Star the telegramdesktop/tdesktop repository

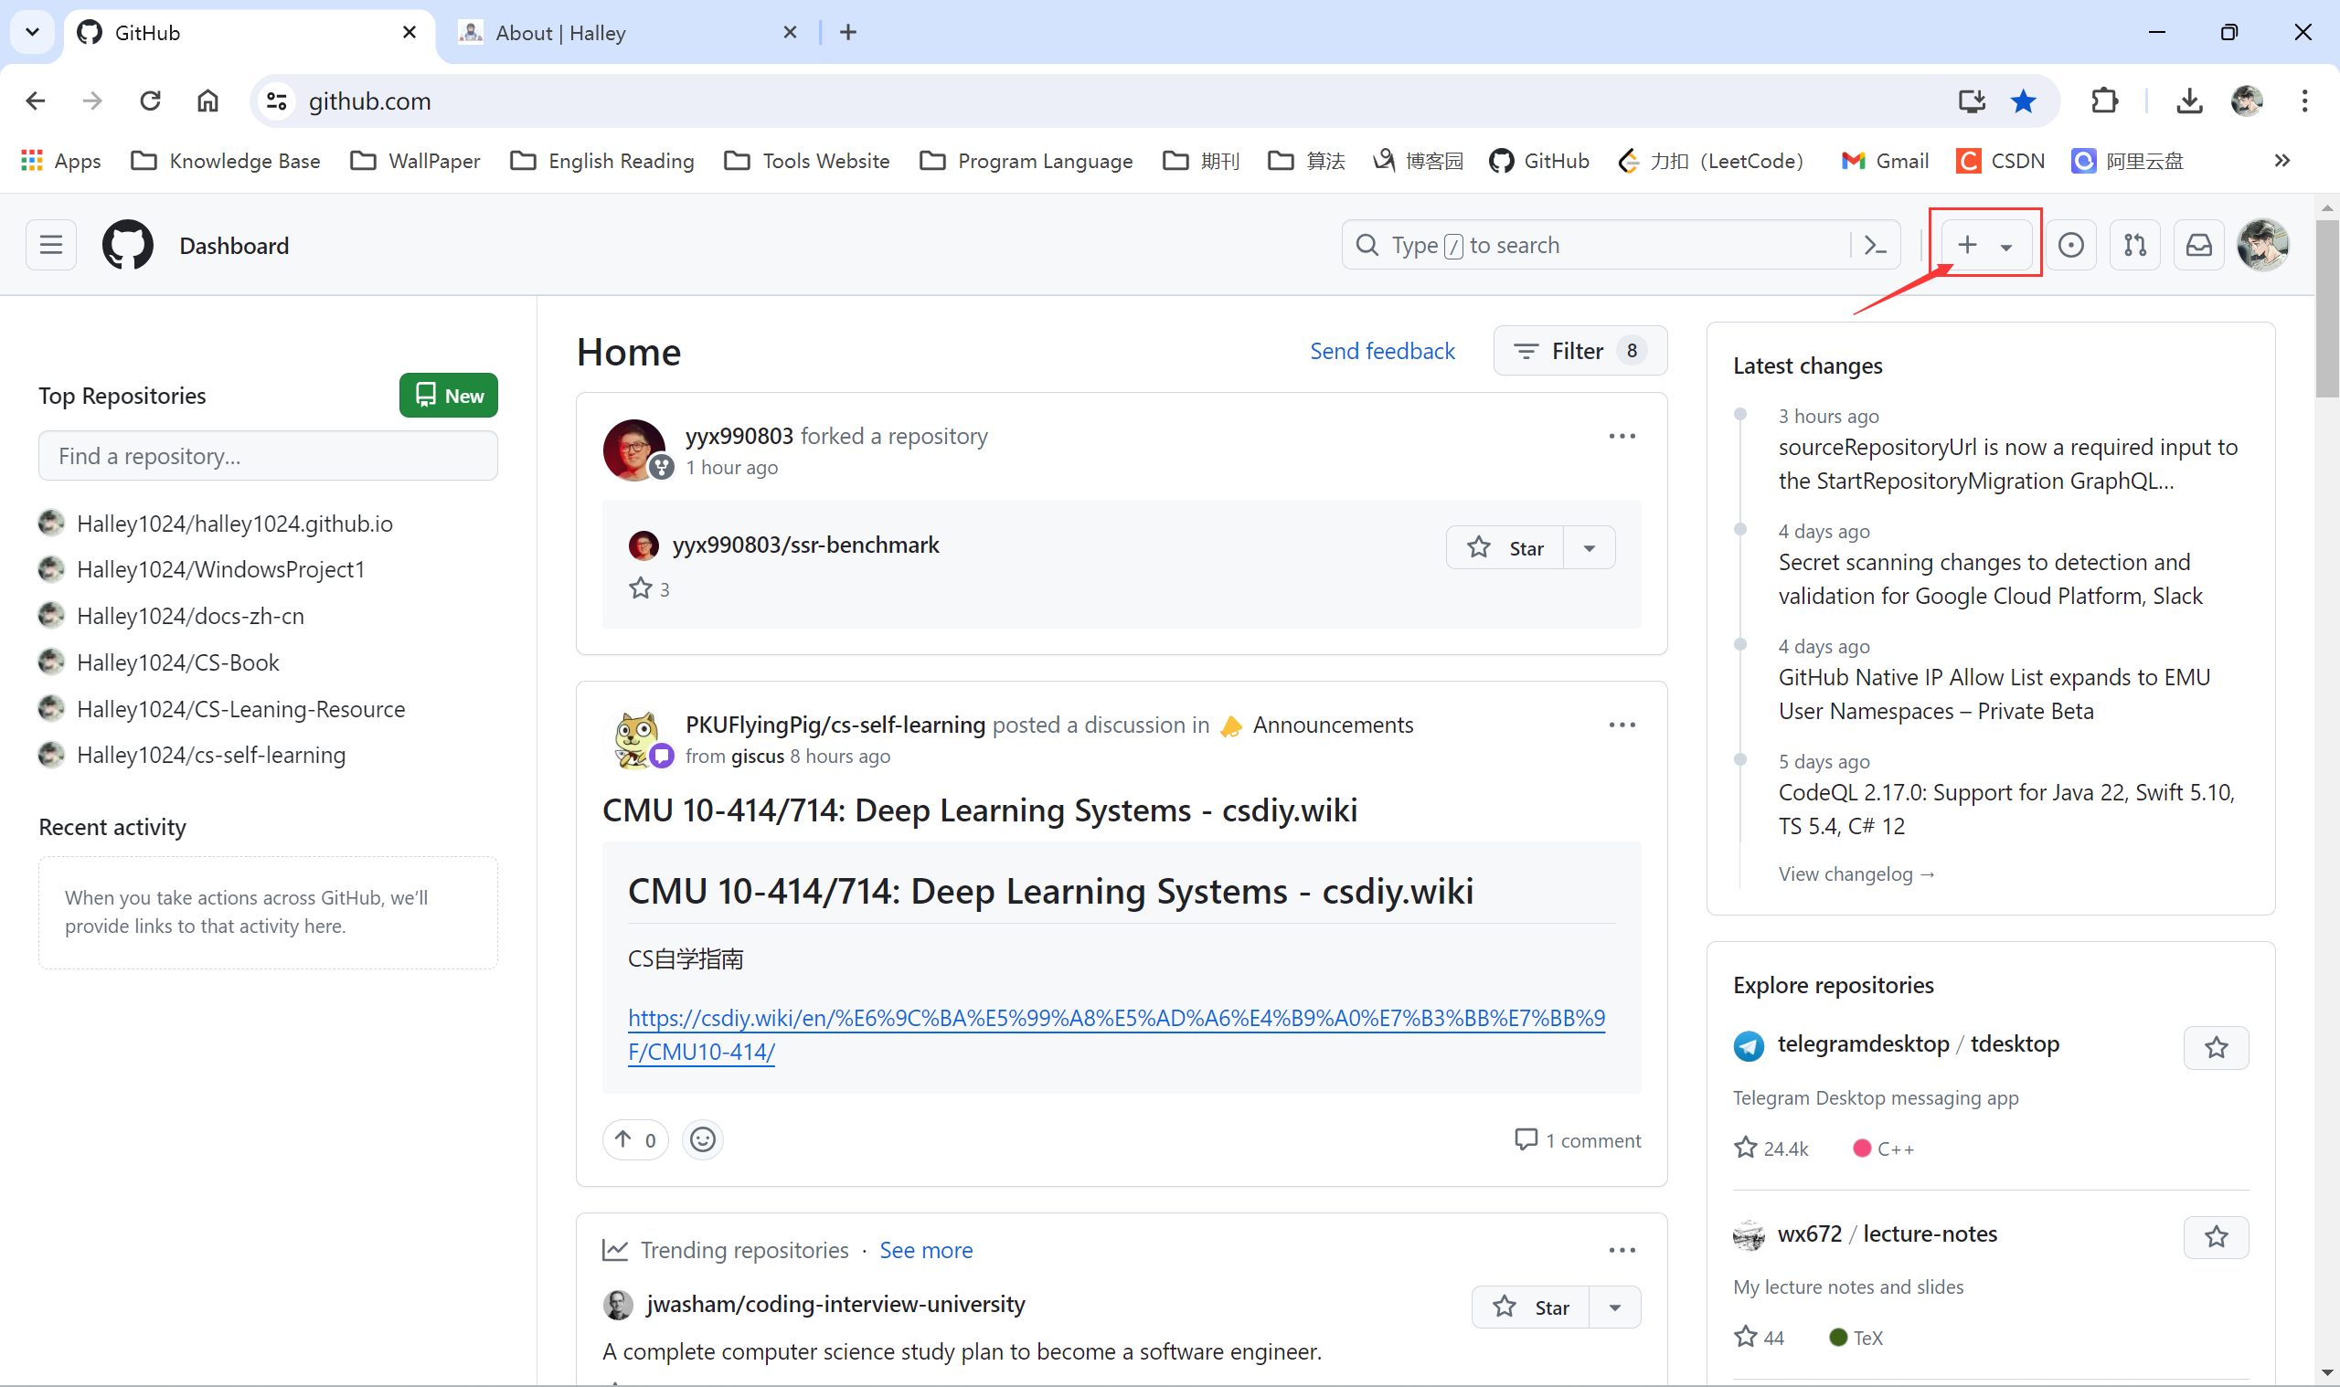(2215, 1048)
